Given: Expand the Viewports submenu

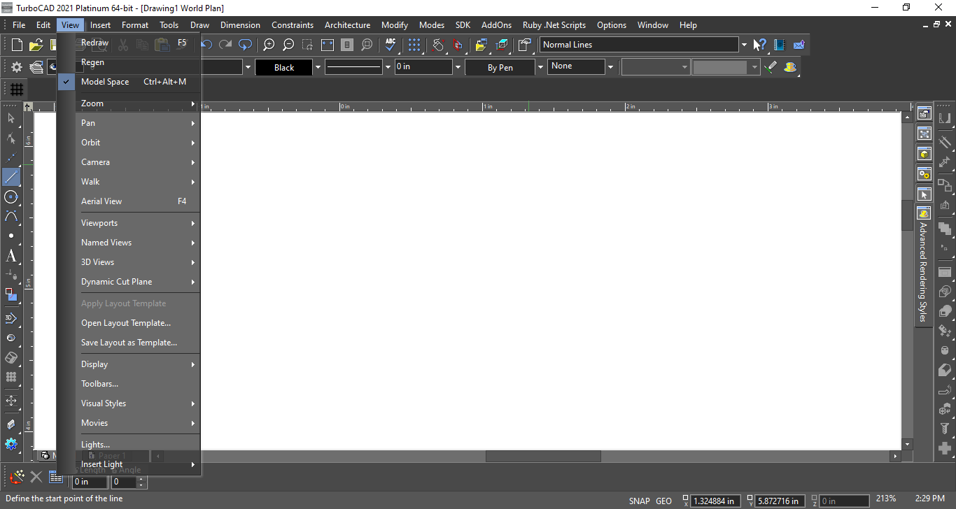Looking at the screenshot, I should 129,223.
